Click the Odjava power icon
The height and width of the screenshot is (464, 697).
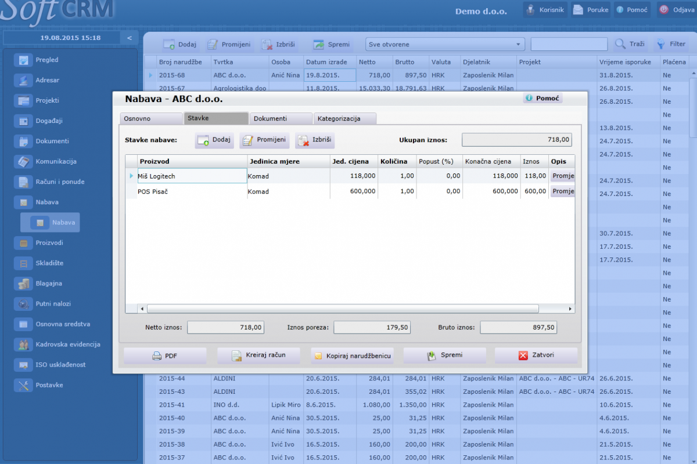[663, 9]
